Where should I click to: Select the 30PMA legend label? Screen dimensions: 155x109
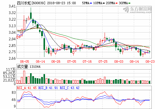123,3
